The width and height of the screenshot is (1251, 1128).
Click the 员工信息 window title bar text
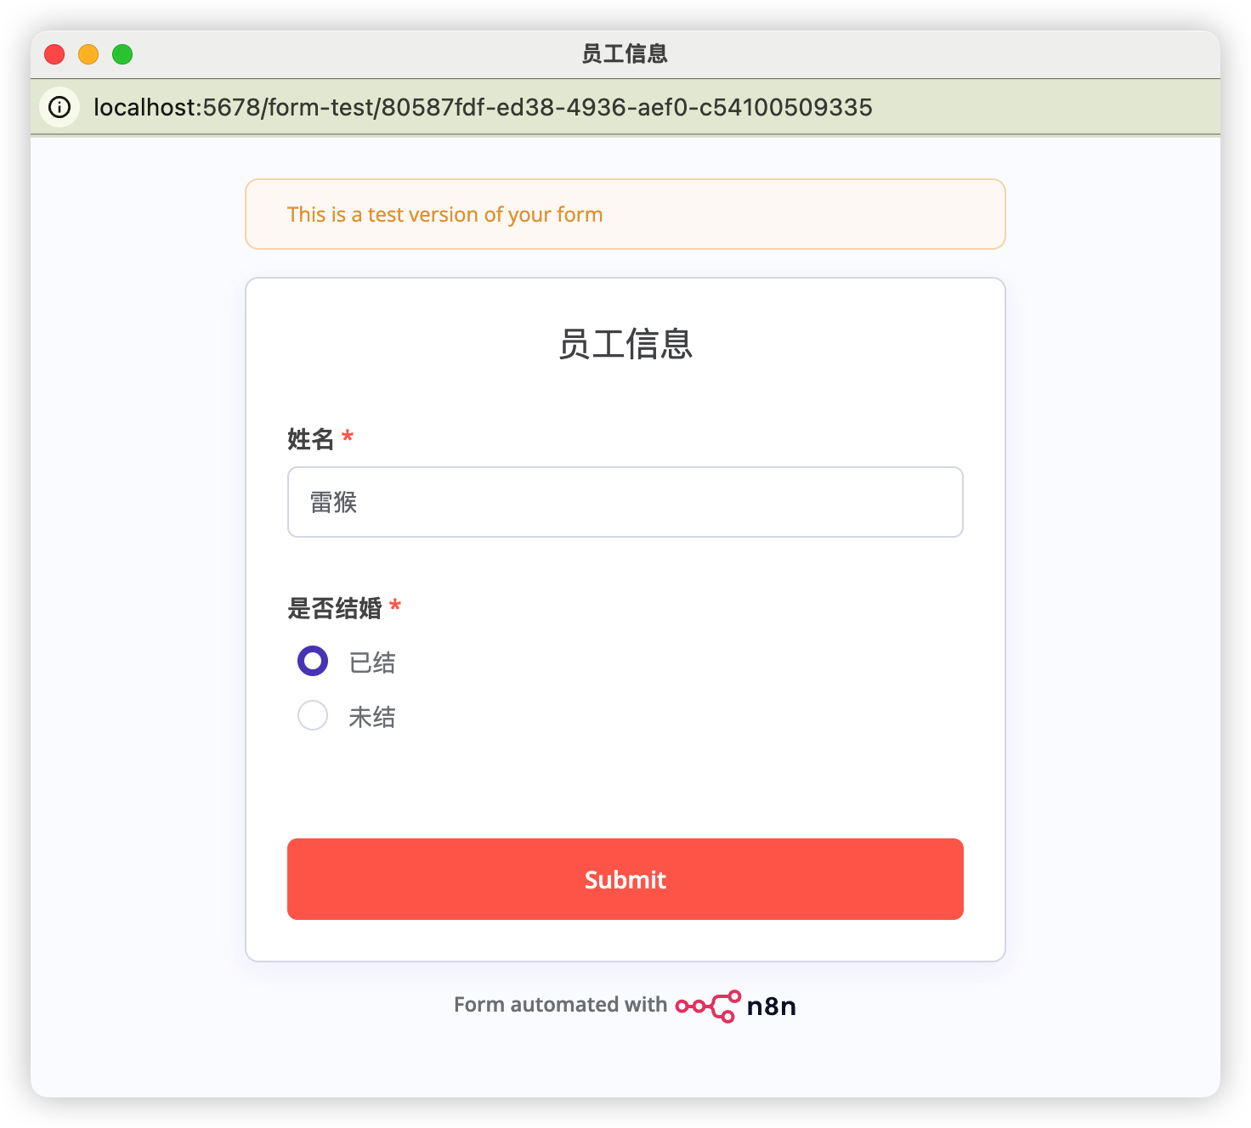pos(625,54)
